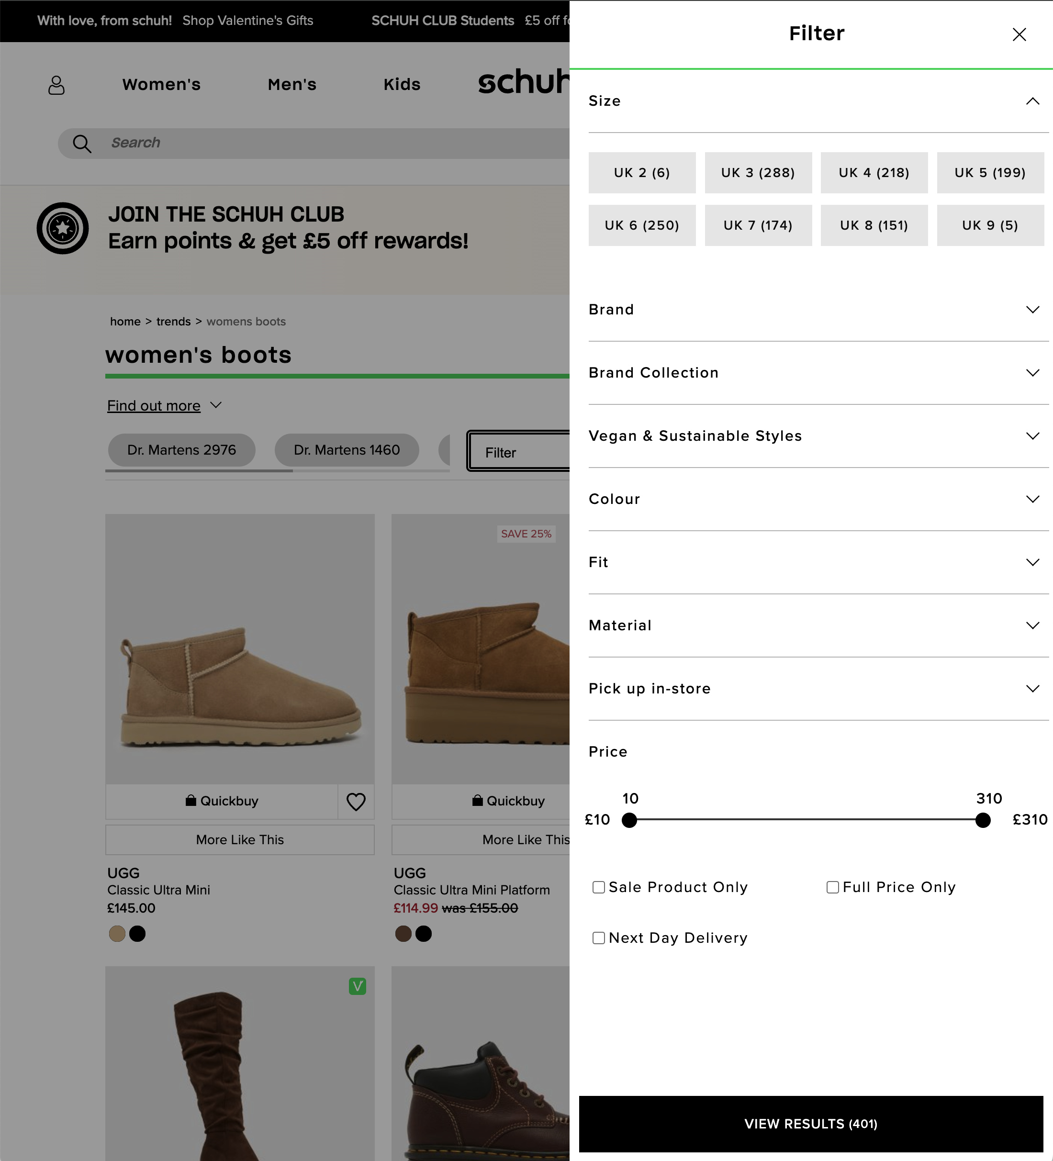
Task: Enable Full Price Only checkbox
Action: (832, 887)
